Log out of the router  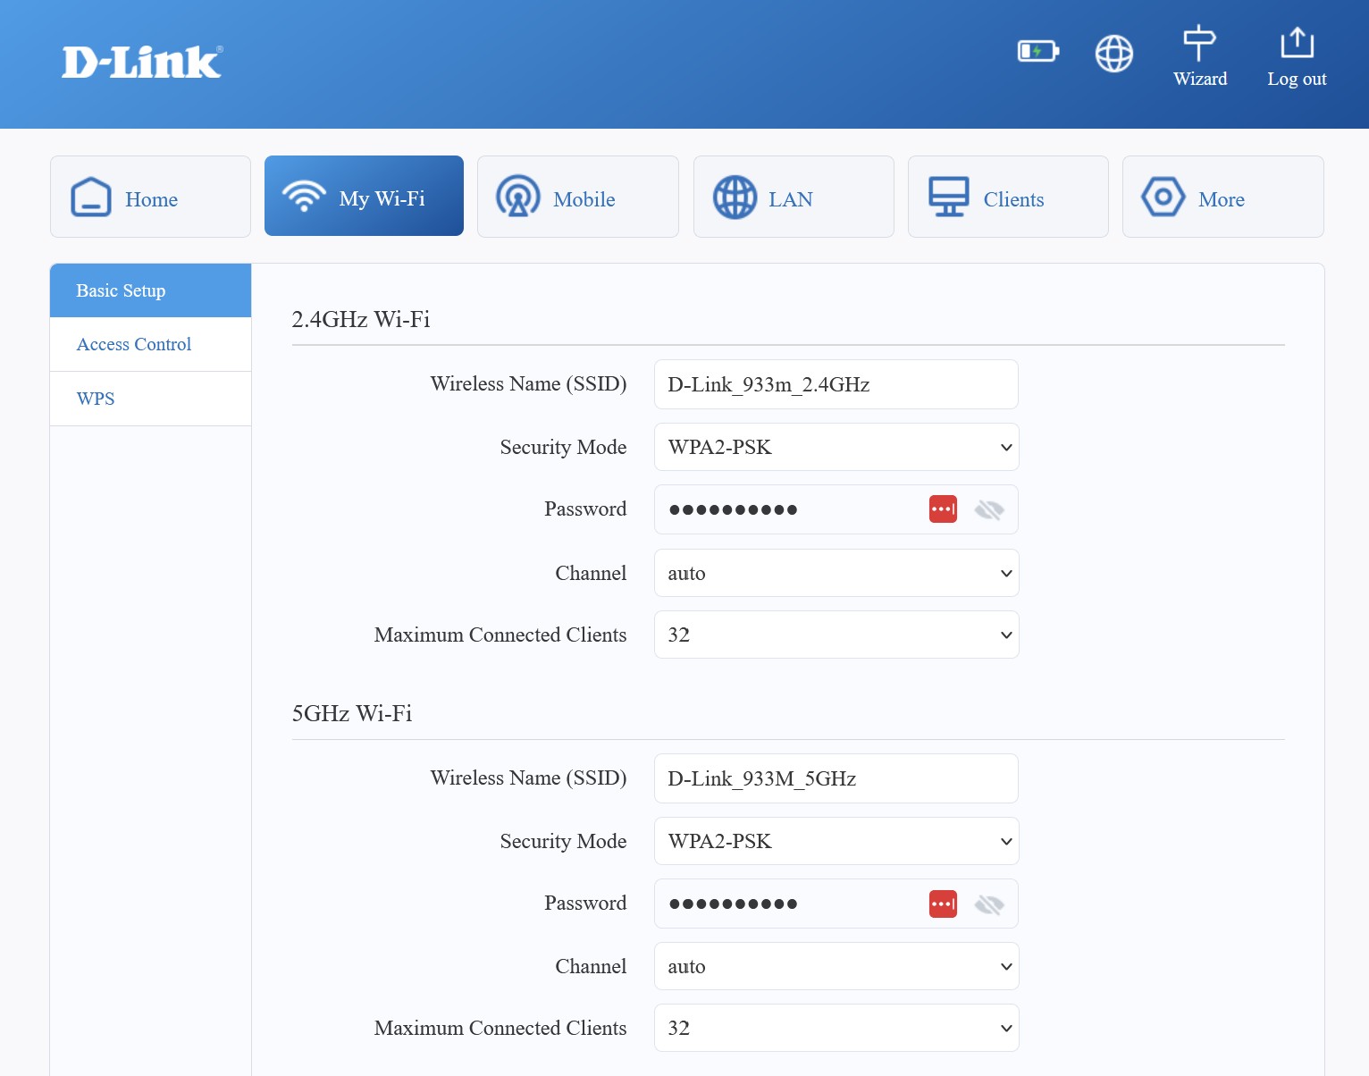(1297, 54)
